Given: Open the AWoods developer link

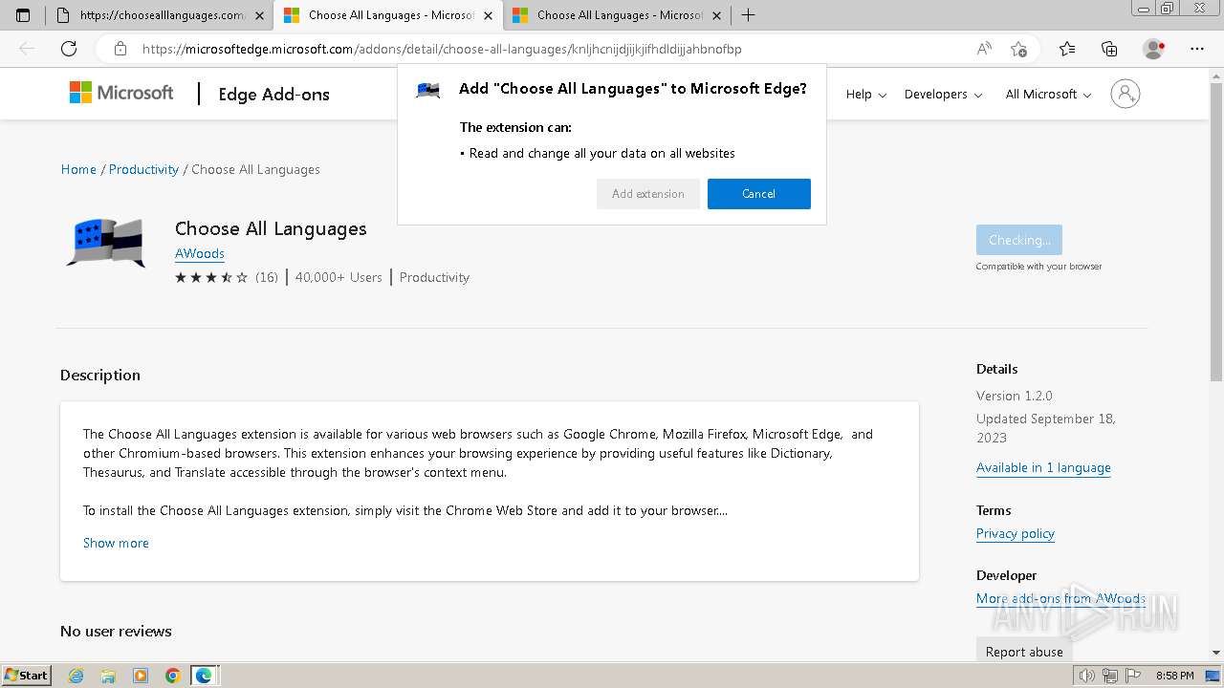Looking at the screenshot, I should pos(200,253).
